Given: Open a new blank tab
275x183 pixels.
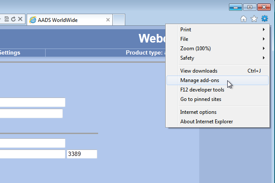Looking at the screenshot, I should click(119, 20).
